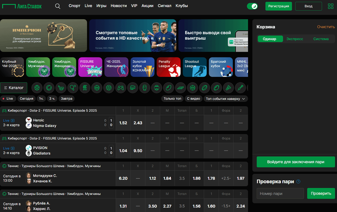Select the esports gamepad filter icon
337x212 pixels.
click(x=120, y=87)
